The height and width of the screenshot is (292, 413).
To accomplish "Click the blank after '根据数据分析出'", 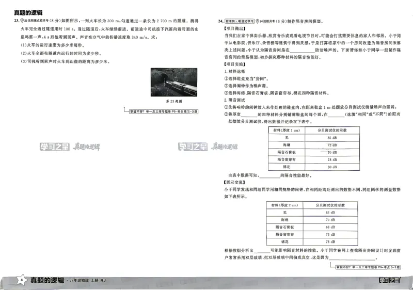I will tap(262, 251).
